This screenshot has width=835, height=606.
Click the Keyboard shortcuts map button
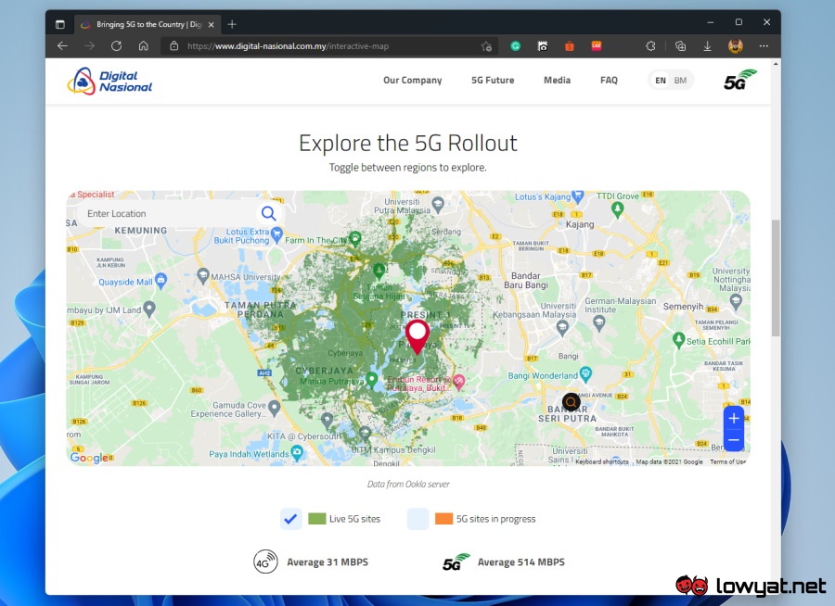click(x=601, y=461)
